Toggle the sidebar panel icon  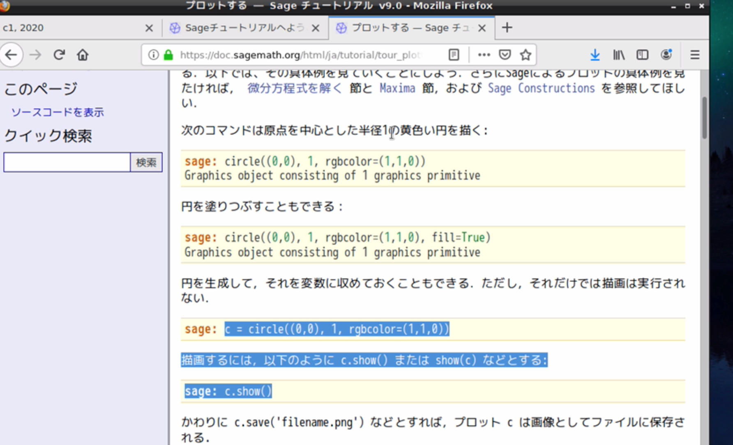click(x=642, y=55)
